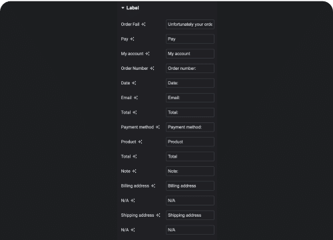Screen dimensions: 333x240
Task: Click the sparkle icon next to Email
Action: (136, 98)
